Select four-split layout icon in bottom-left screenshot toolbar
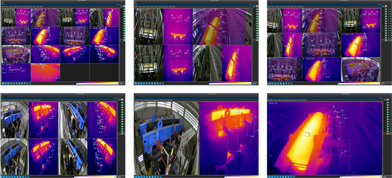 4,177
